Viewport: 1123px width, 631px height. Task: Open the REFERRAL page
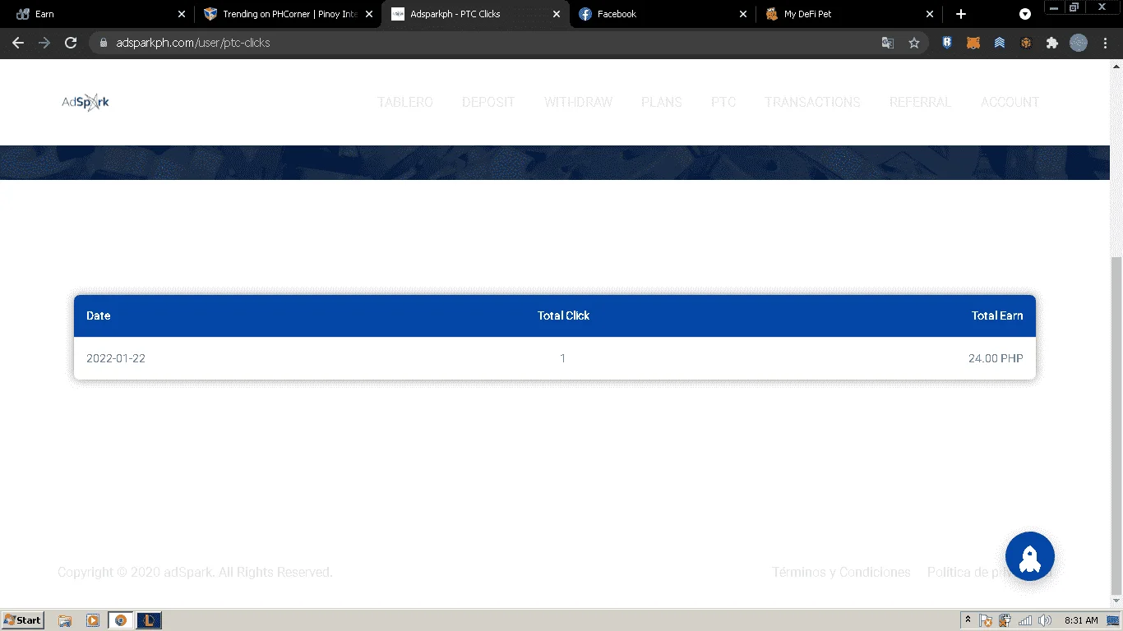coord(920,102)
